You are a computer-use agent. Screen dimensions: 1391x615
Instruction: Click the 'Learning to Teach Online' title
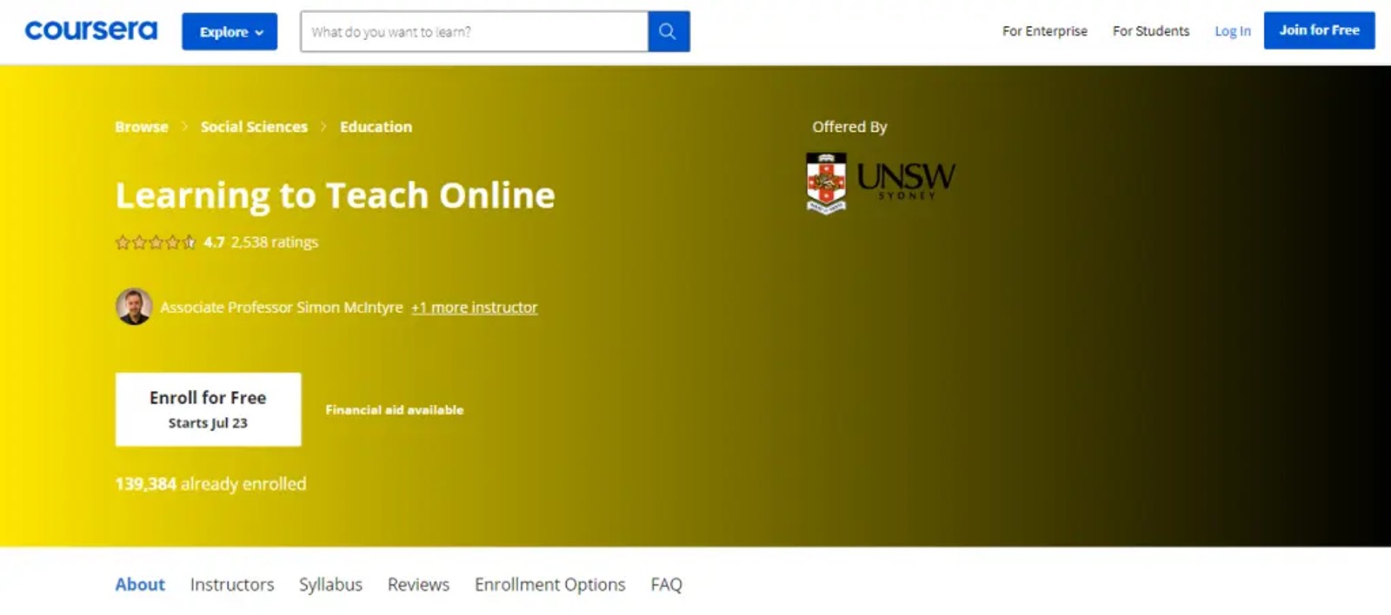click(335, 196)
